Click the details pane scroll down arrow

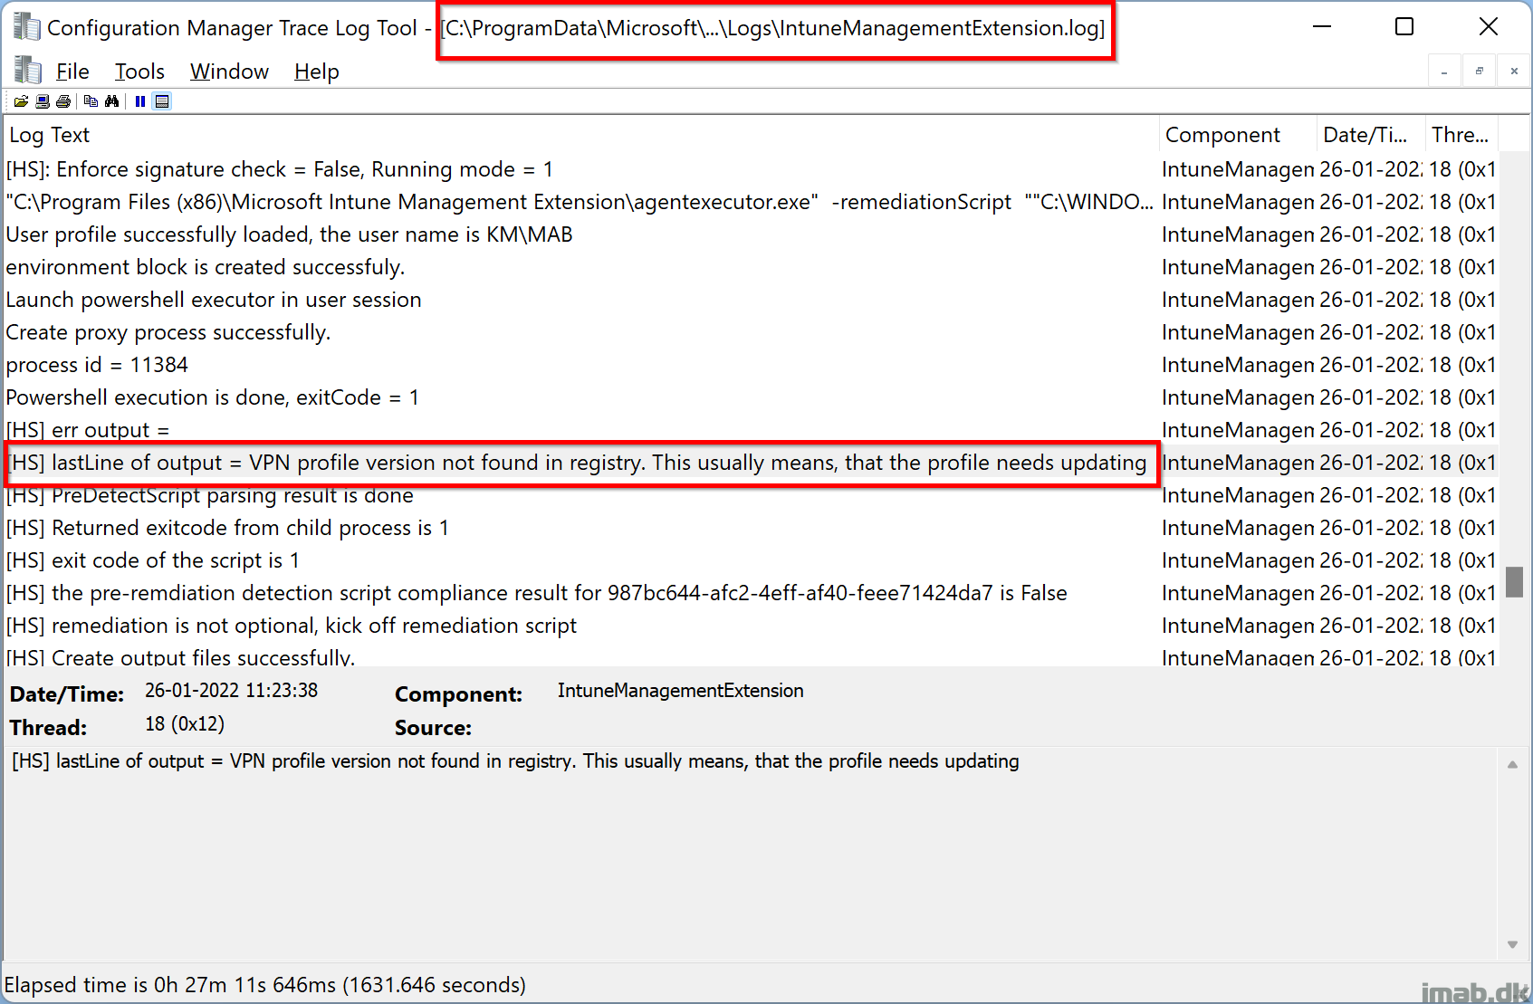(x=1512, y=944)
